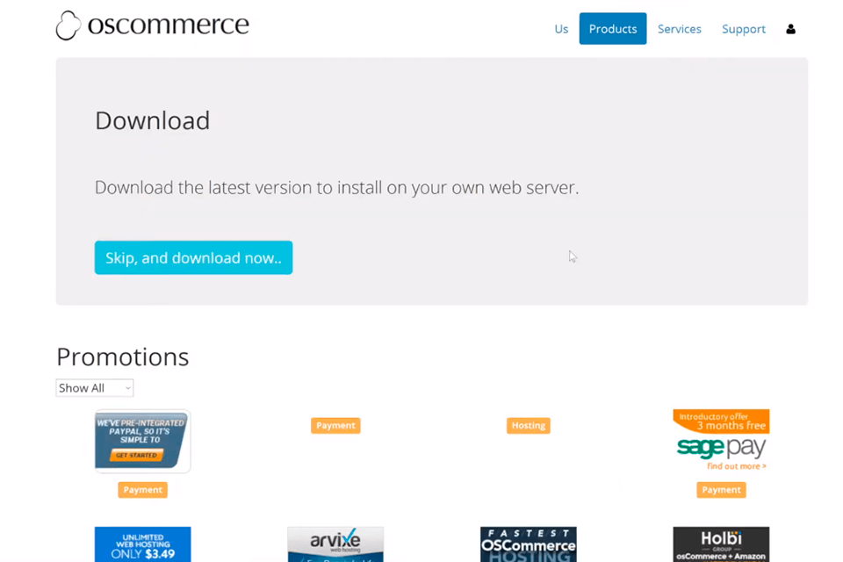This screenshot has height=562, width=843.
Task: Open the Holbi osCommerce + Amazon banner
Action: click(721, 544)
